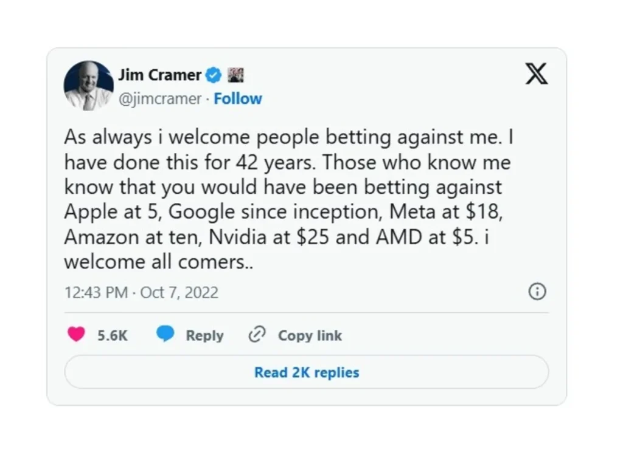Open the 12:43 PM time link
The width and height of the screenshot is (623, 455).
(x=96, y=293)
